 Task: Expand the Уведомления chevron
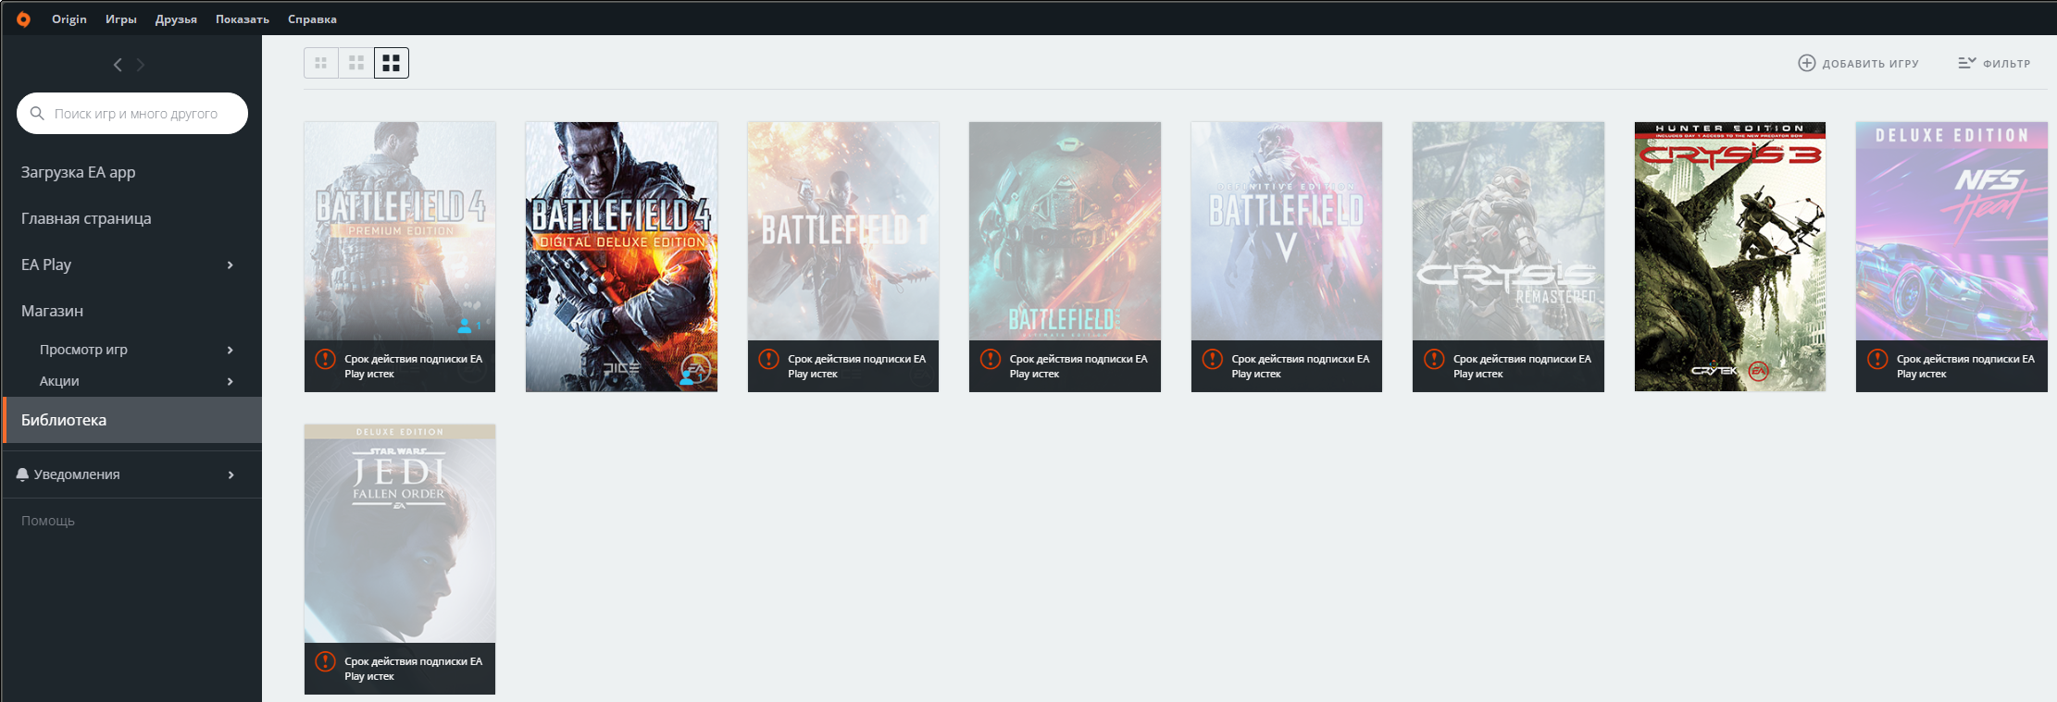231,474
